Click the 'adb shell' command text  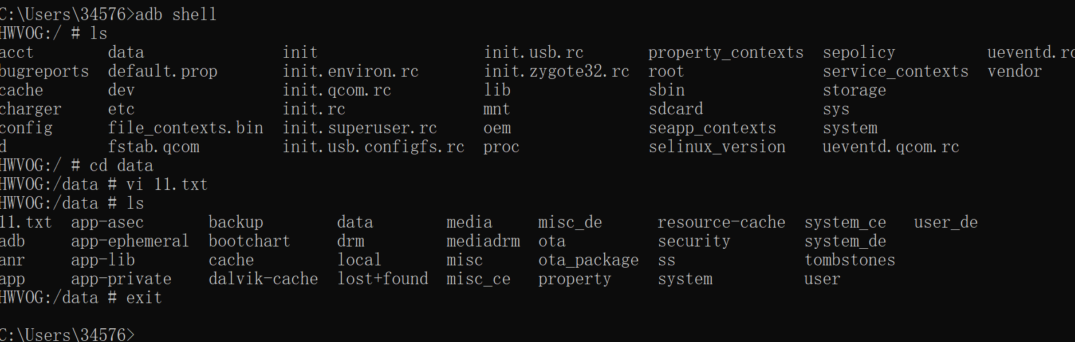tap(176, 14)
